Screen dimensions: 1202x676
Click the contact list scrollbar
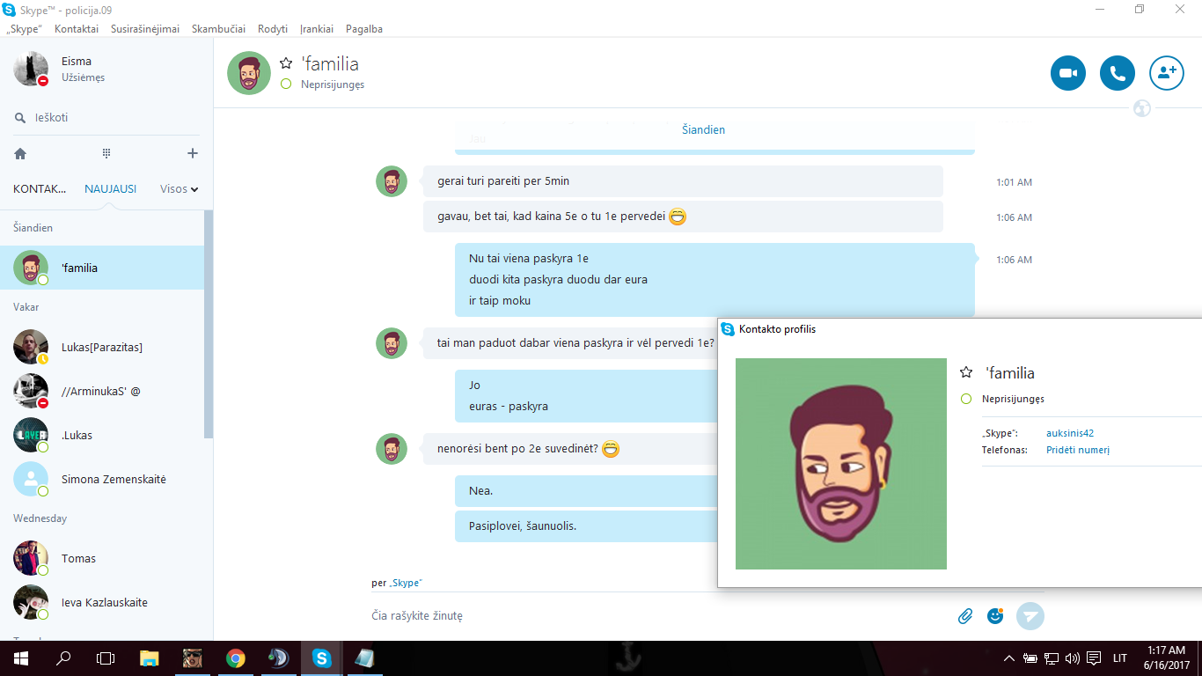tap(209, 324)
